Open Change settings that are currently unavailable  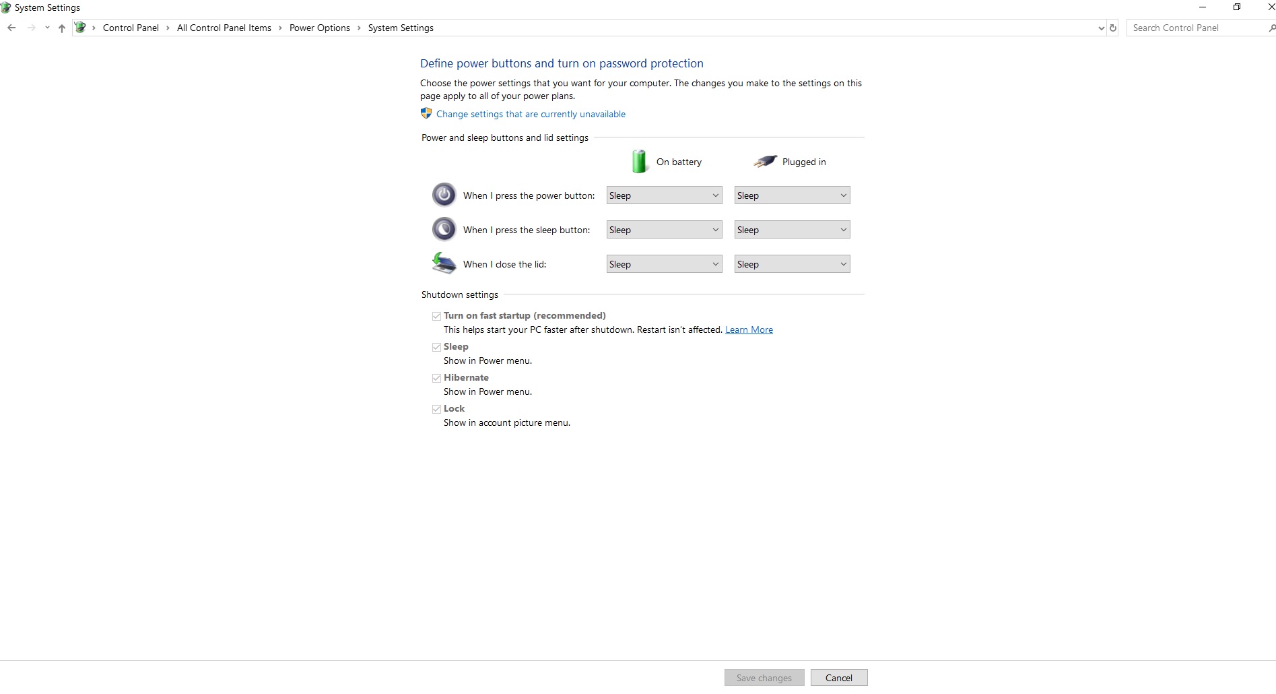531,114
